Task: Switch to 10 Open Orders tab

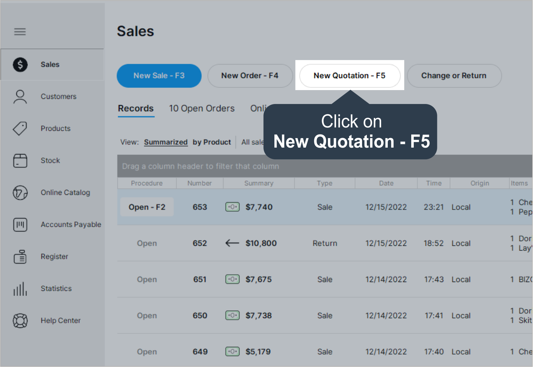Action: tap(201, 108)
